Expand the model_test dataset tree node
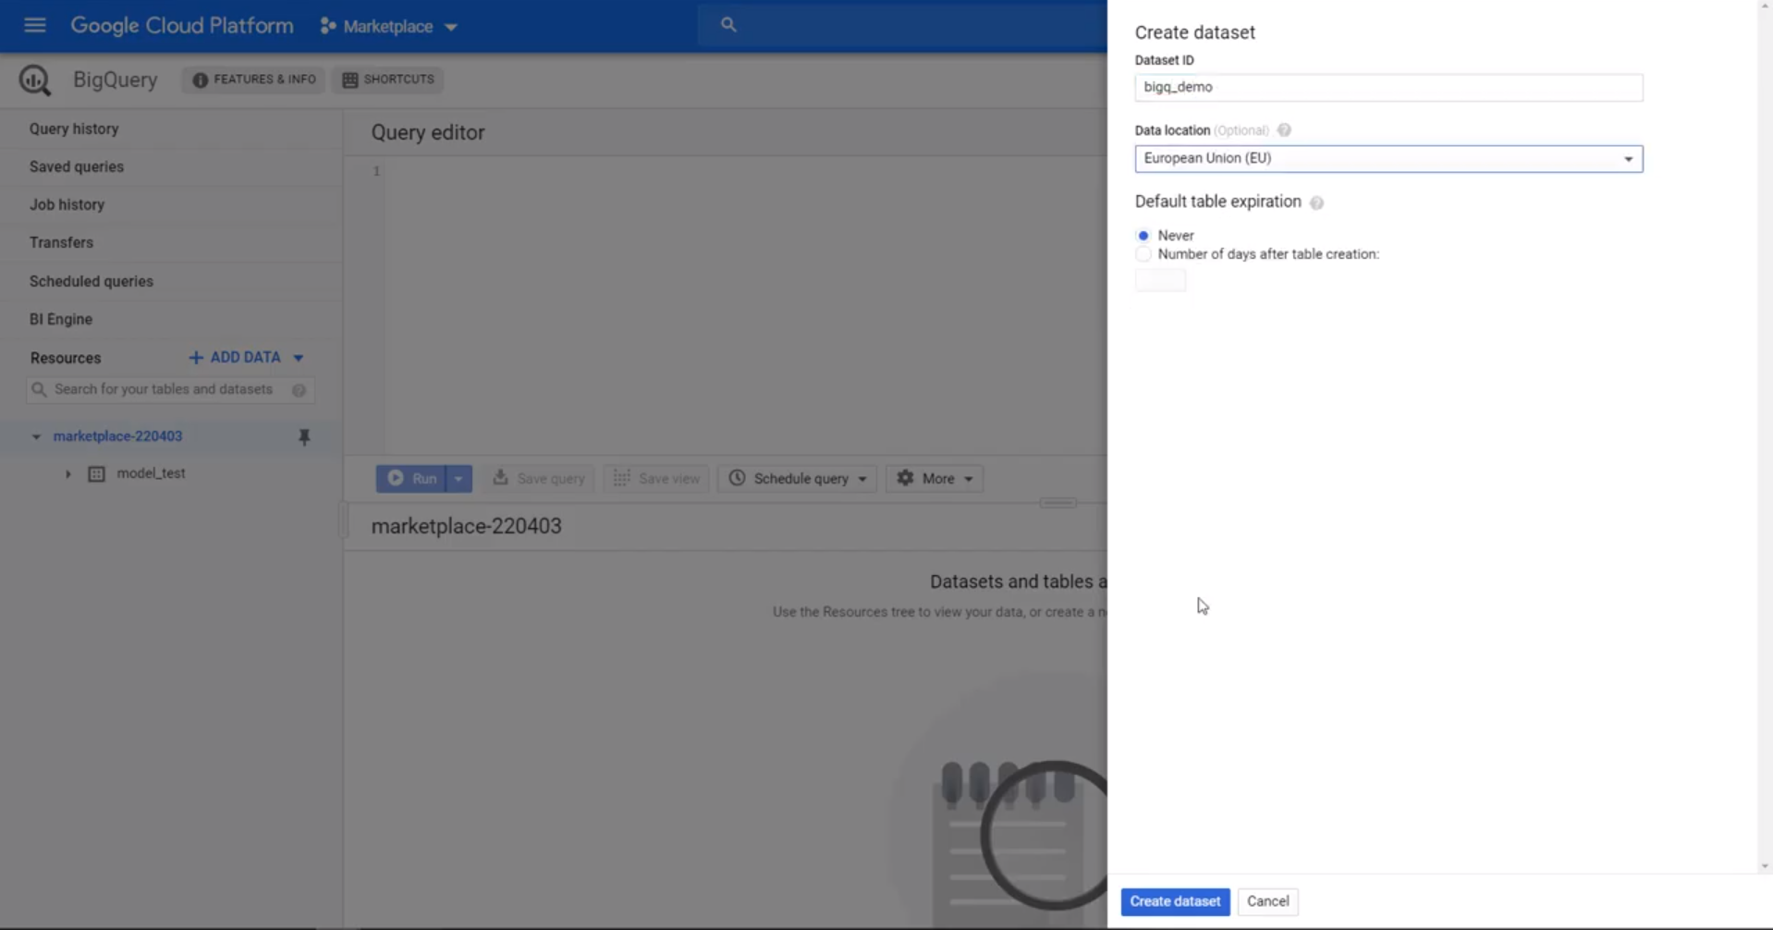This screenshot has height=930, width=1773. [67, 474]
